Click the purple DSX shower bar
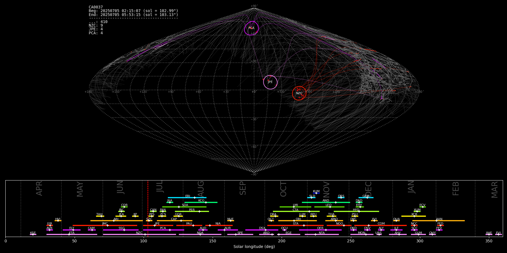The height and width of the screenshot is (253, 507). point(262,230)
